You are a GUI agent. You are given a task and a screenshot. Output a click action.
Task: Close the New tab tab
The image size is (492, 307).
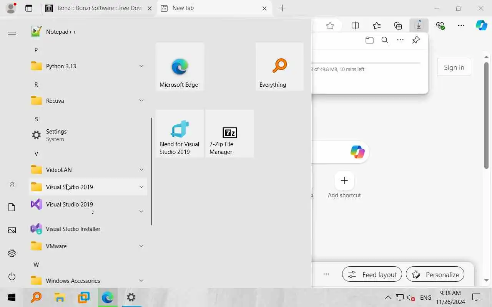[x=264, y=8]
